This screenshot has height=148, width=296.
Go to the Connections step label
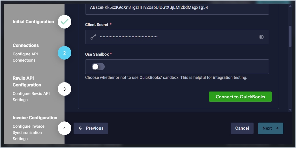point(26,45)
